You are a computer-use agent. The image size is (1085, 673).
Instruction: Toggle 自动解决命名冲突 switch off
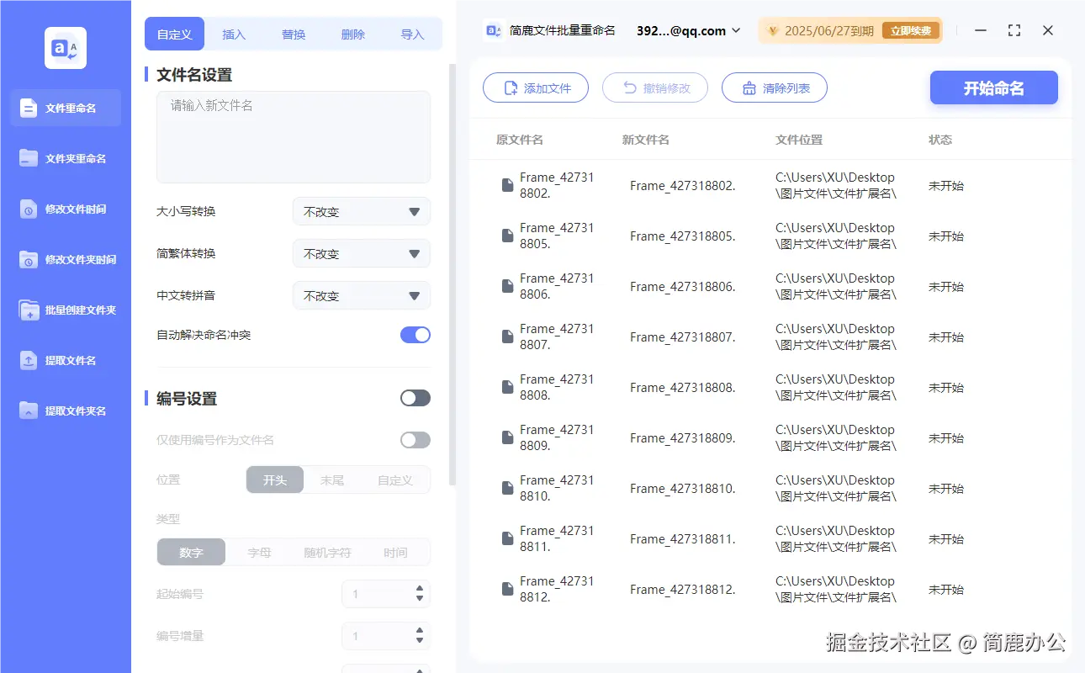coord(415,335)
